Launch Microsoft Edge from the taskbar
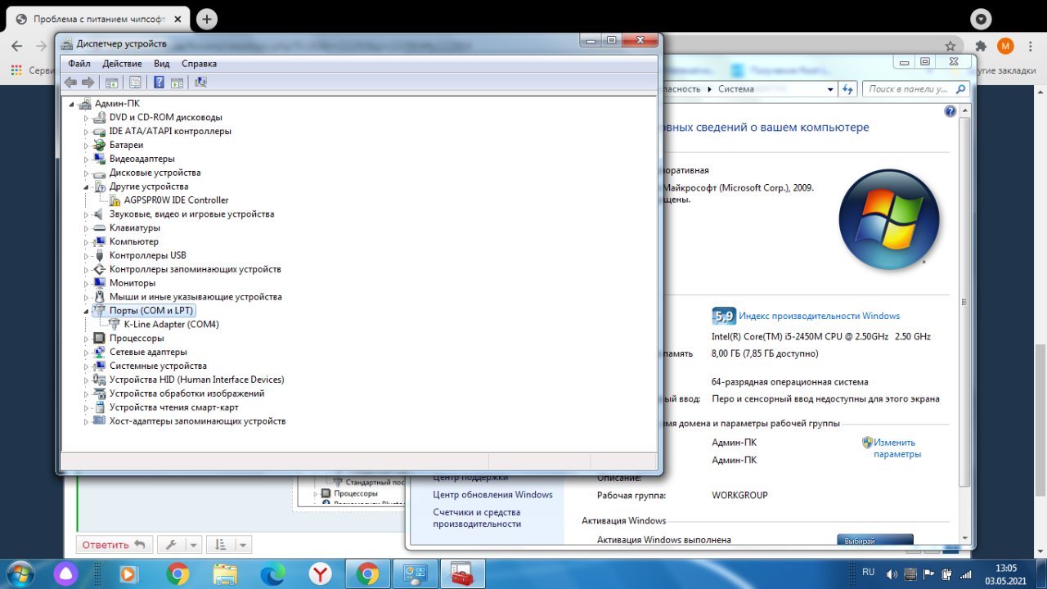1047x589 pixels. coord(272,573)
